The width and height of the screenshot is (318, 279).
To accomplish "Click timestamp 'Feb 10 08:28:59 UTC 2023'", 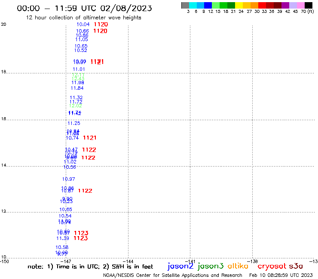I will click(281, 275).
